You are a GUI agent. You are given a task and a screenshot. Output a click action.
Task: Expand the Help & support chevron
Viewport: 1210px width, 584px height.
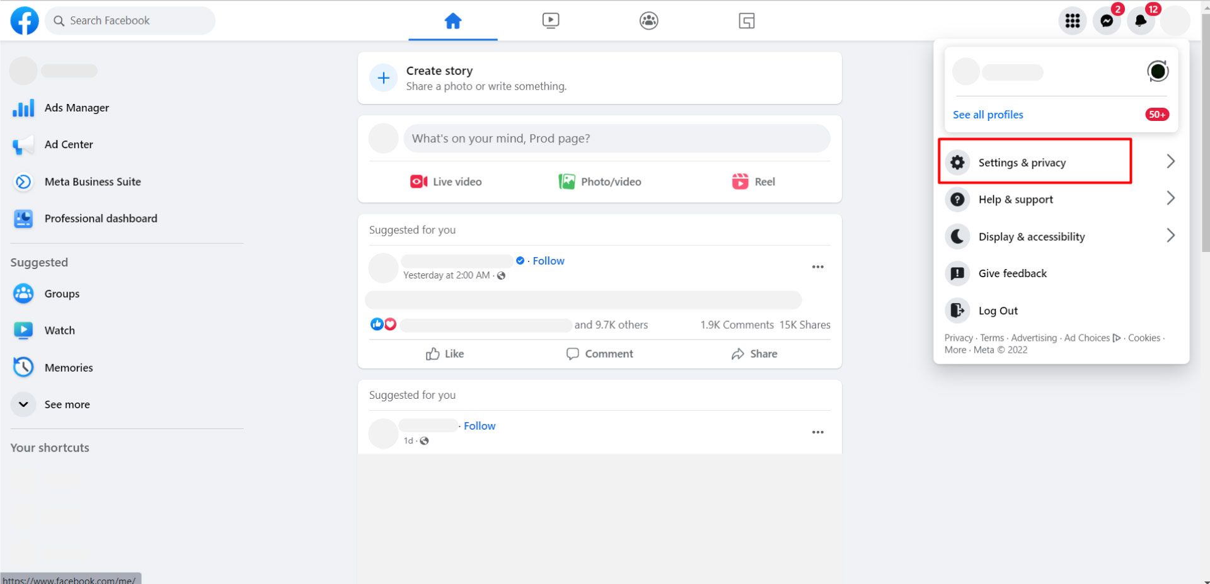1170,198
